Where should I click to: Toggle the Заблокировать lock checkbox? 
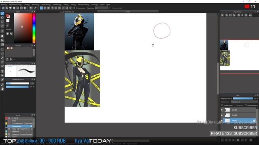tap(246, 106)
